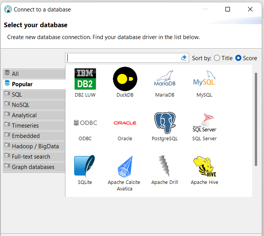Image resolution: width=264 pixels, height=236 pixels.
Task: Select the DB2 LUW database driver
Action: (x=85, y=79)
